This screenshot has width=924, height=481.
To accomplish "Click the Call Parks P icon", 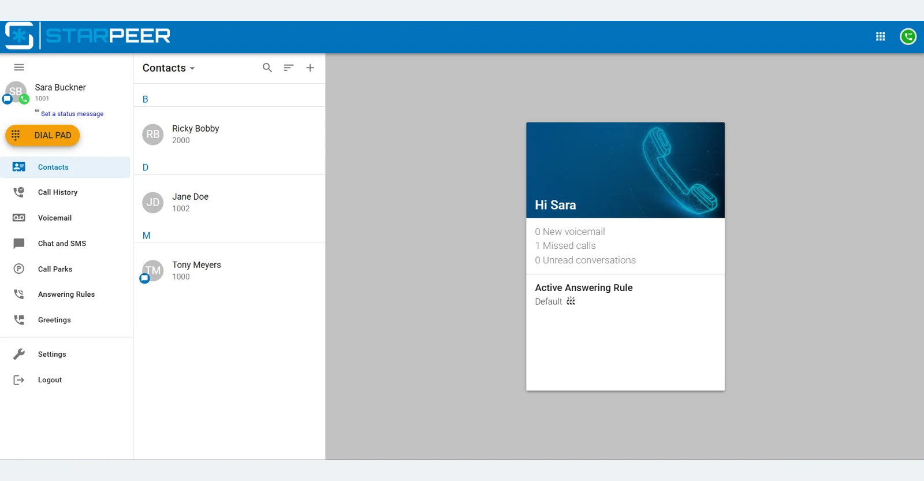I will point(19,269).
